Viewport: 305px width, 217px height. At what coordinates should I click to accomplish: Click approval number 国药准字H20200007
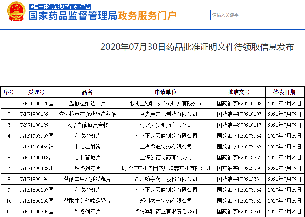239,114
